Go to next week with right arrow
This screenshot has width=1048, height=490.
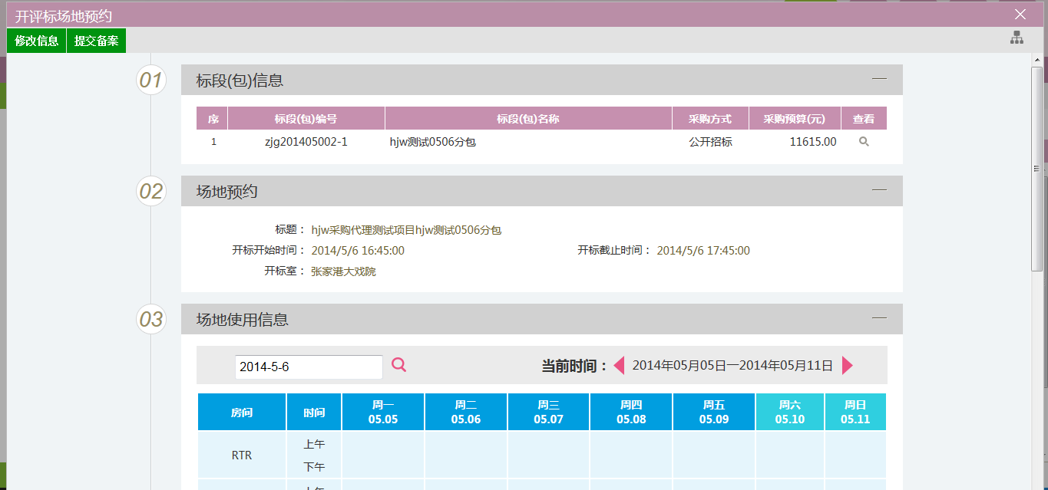(x=847, y=366)
